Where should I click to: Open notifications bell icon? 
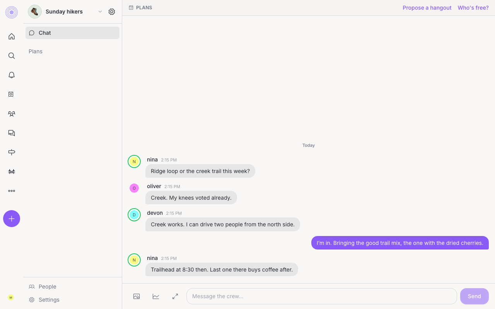pos(12,75)
